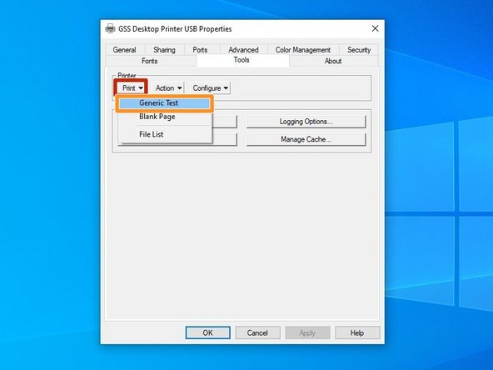Select the Tools tab

242,60
